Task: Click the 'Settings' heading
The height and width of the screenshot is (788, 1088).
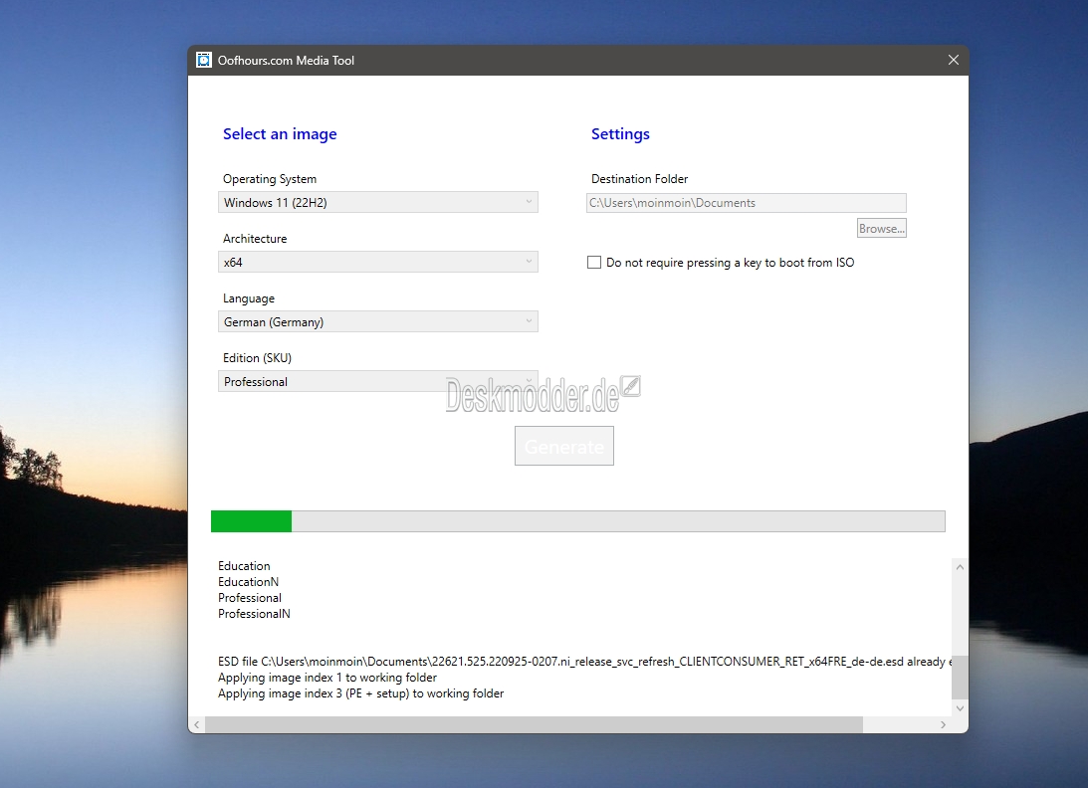Action: click(x=620, y=134)
